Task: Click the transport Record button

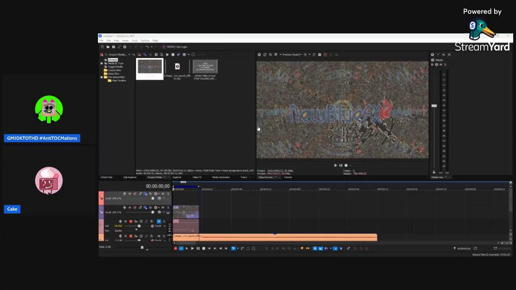Action: [x=175, y=249]
